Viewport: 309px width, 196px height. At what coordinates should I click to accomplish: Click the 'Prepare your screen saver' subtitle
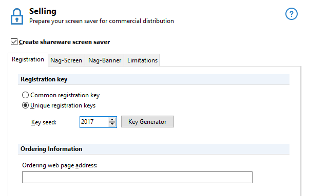tap(102, 21)
